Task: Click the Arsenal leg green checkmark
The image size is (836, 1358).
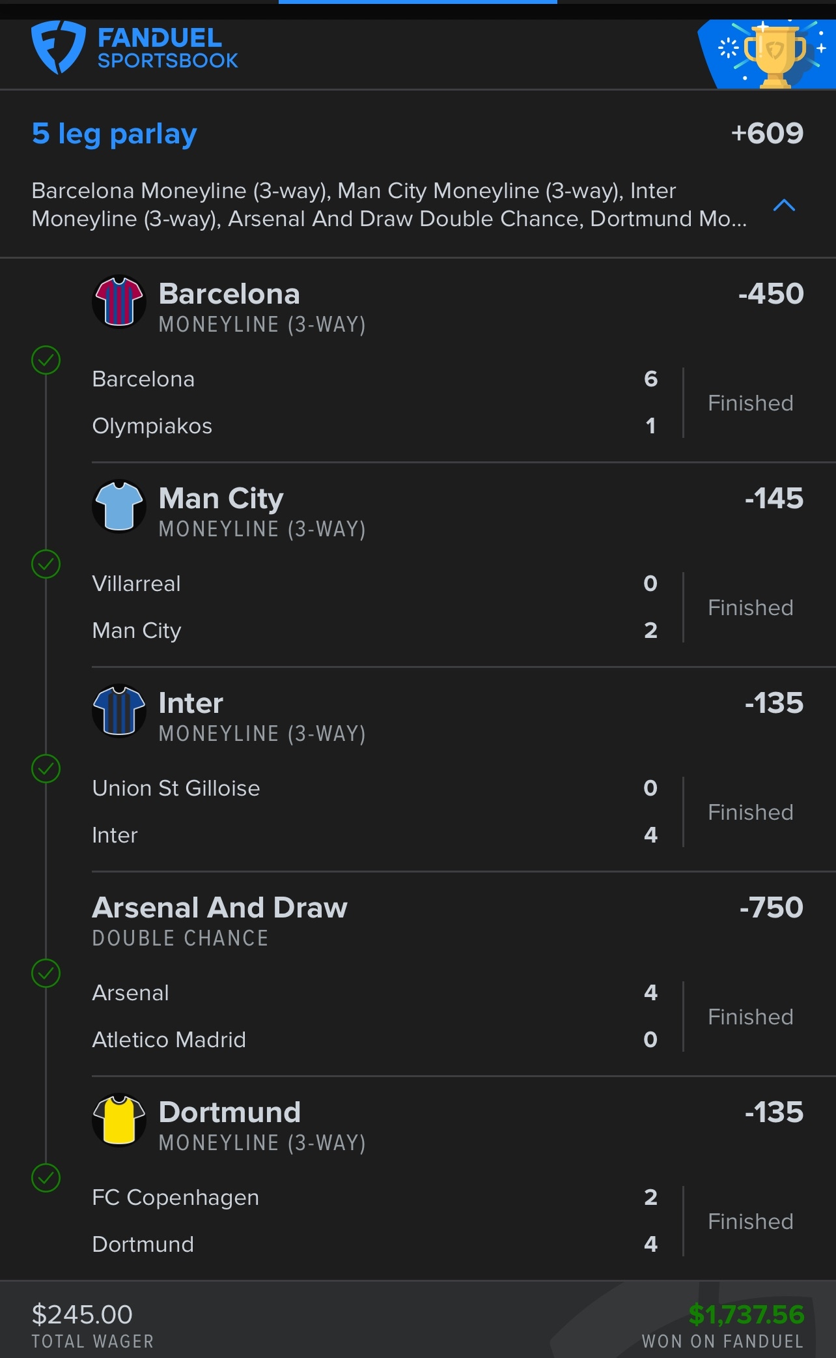Action: tap(46, 974)
